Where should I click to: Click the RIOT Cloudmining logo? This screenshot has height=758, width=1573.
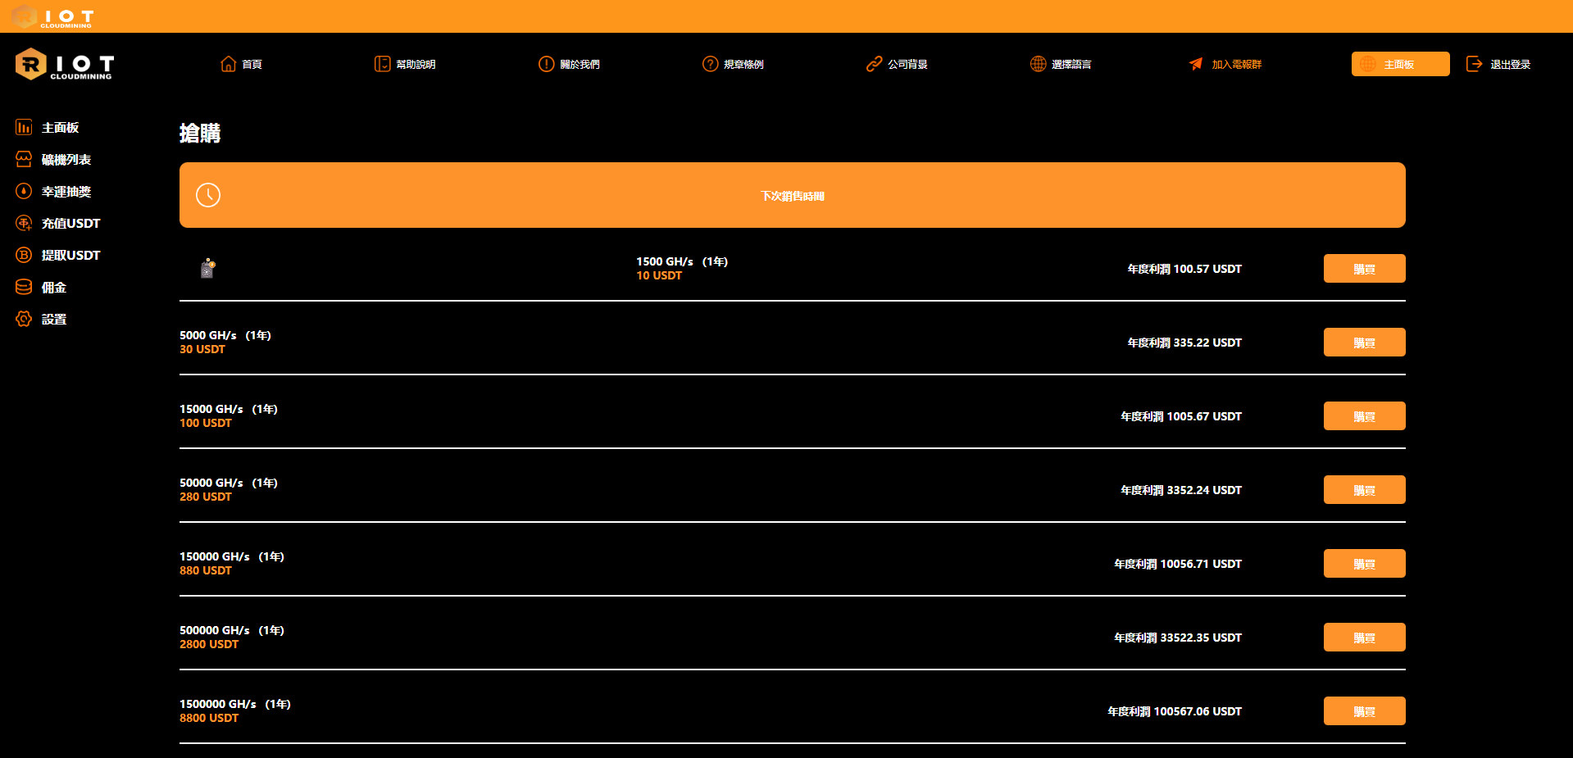(x=64, y=64)
